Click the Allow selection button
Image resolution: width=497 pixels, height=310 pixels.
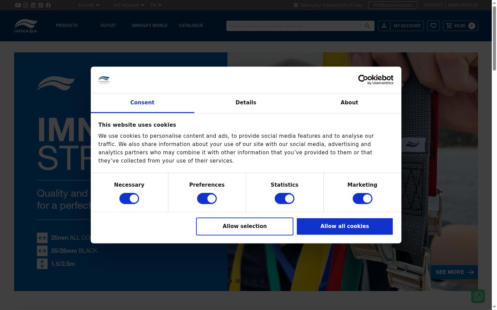click(245, 226)
